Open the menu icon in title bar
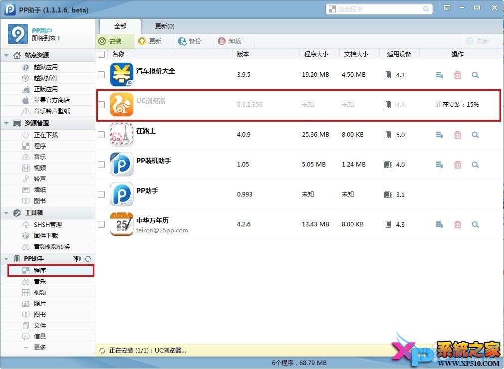The width and height of the screenshot is (504, 369). point(447,7)
